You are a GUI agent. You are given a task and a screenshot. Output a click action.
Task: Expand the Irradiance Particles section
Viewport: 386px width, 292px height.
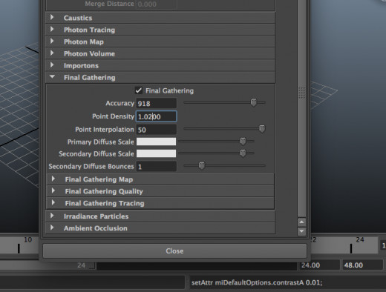click(x=160, y=216)
